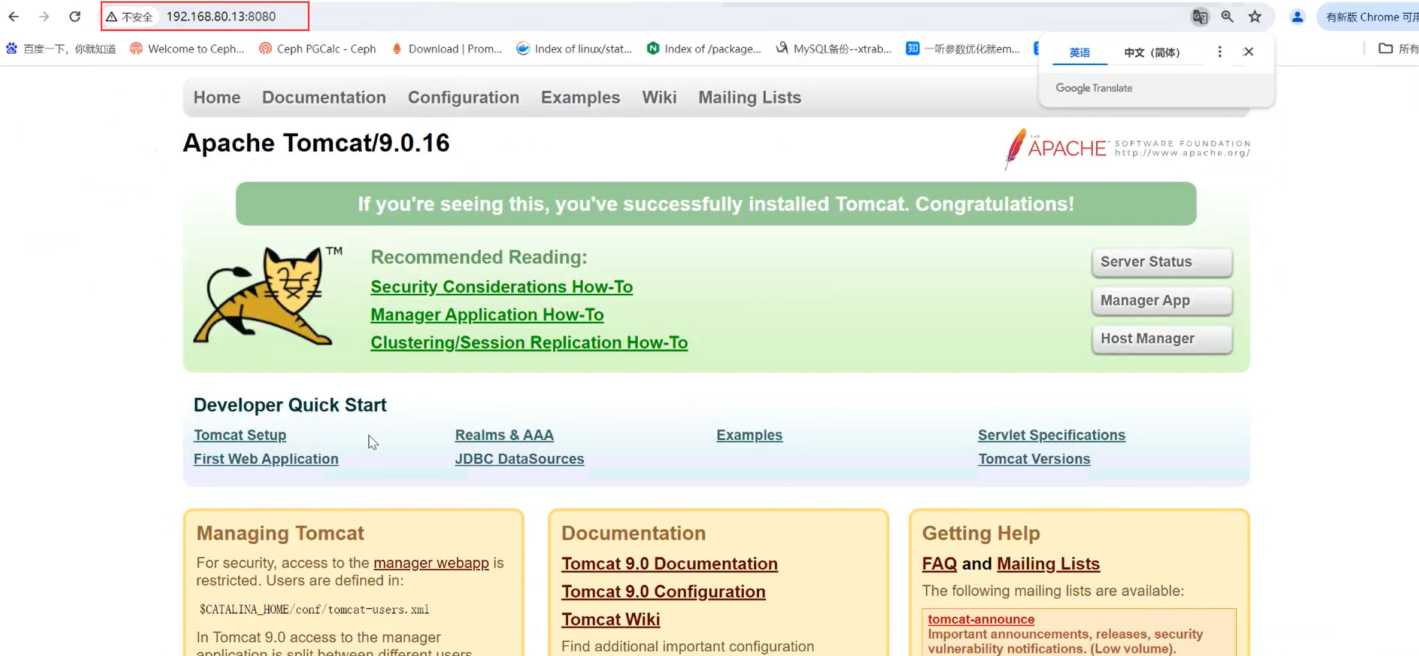1419x656 pixels.
Task: Open the Documentation nav menu item
Action: [324, 97]
